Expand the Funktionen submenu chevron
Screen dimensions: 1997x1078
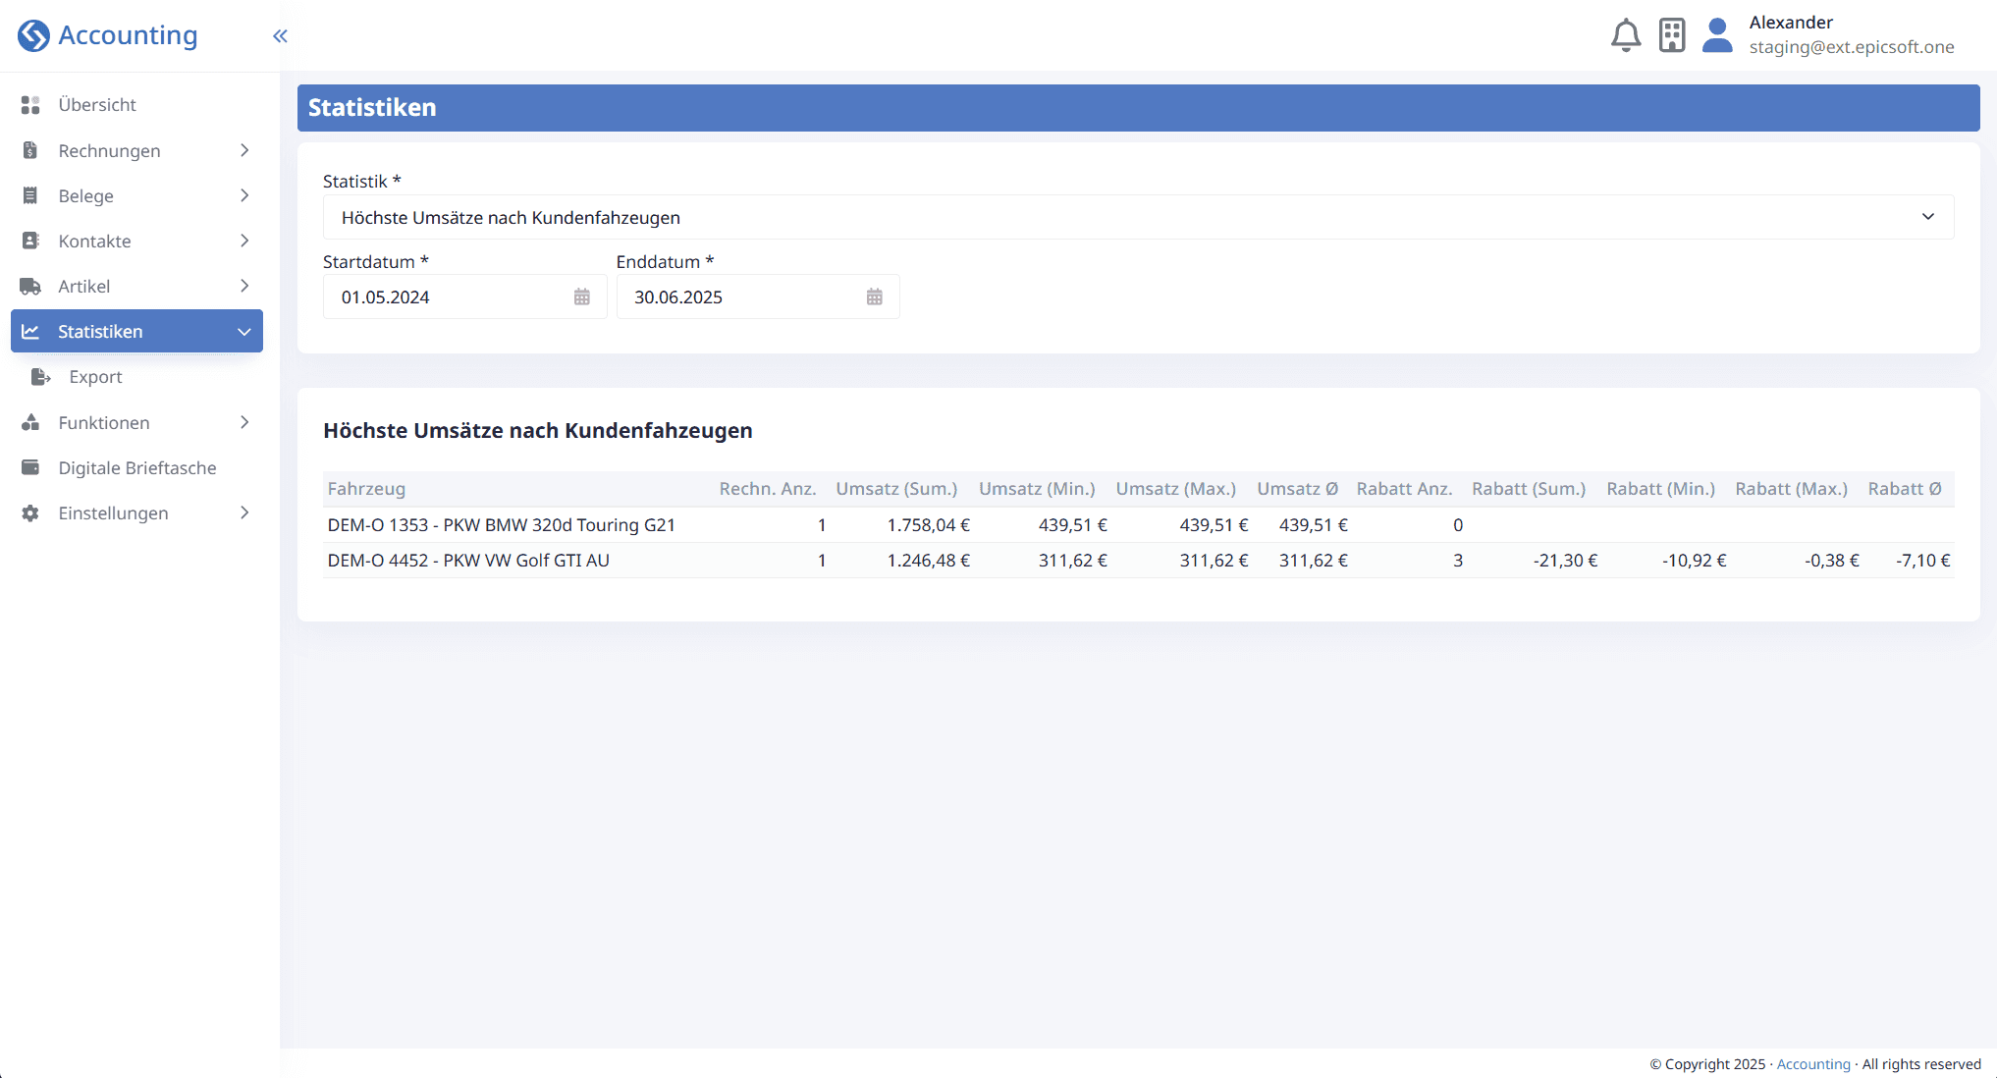click(244, 422)
